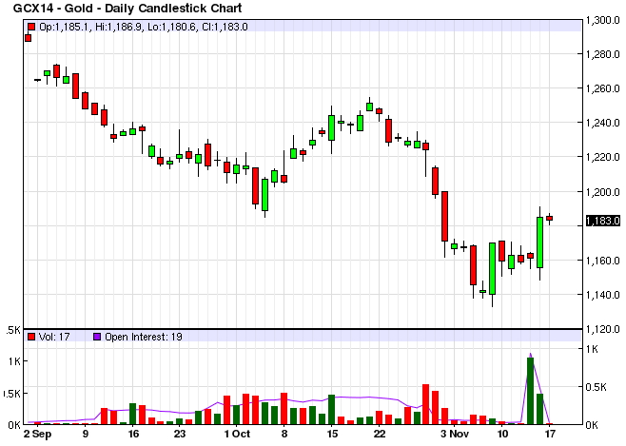Click the purple Open Interest legend swatch
Viewport: 626px width, 446px height.
[97, 337]
